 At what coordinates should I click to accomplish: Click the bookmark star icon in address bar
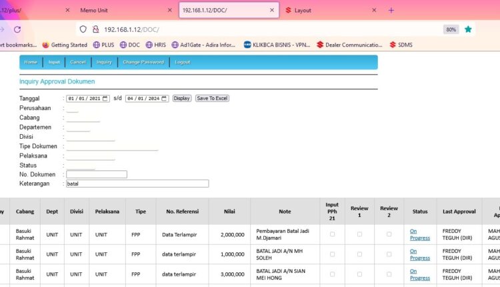coord(469,29)
